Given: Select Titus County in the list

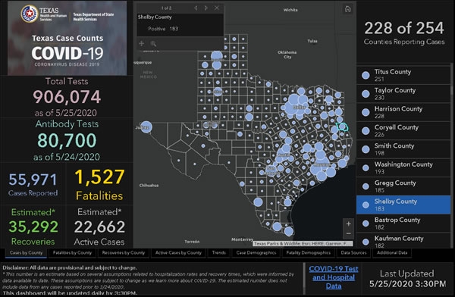Looking at the screenshot, I should pyautogui.click(x=403, y=75).
